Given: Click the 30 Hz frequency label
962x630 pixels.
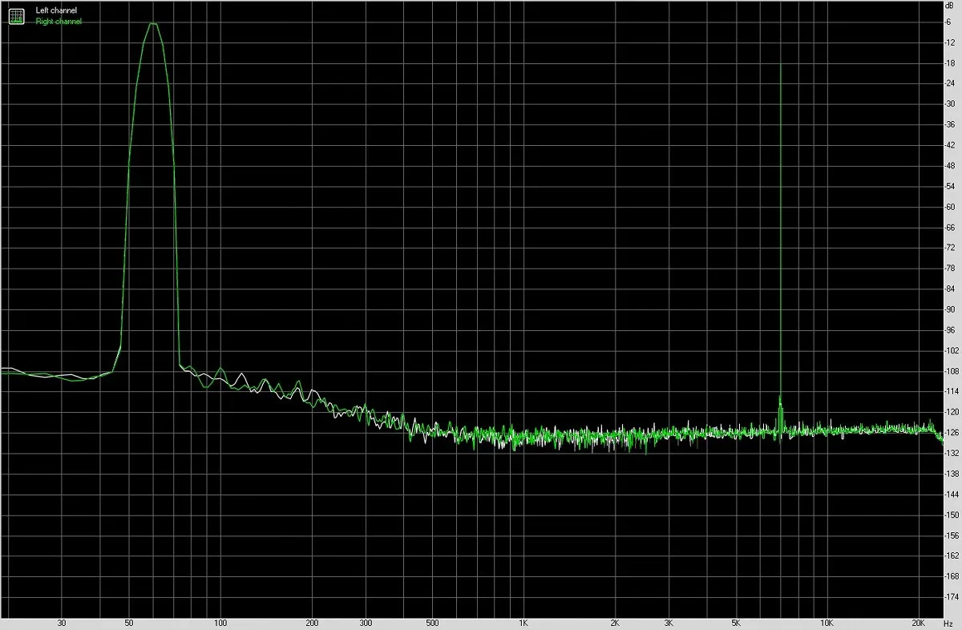Looking at the screenshot, I should tap(62, 623).
